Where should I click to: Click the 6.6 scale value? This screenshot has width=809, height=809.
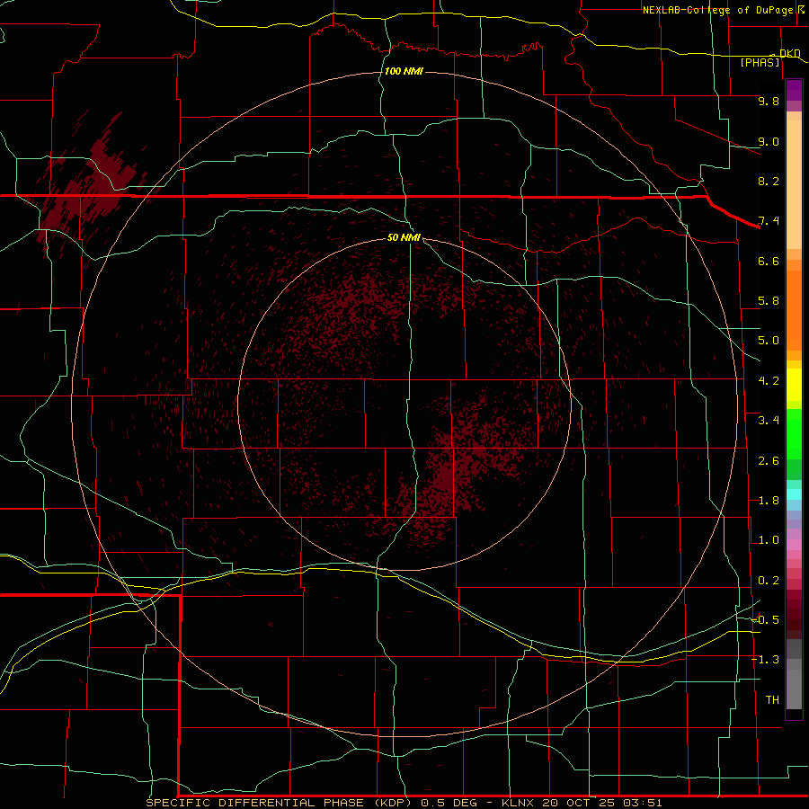[769, 261]
